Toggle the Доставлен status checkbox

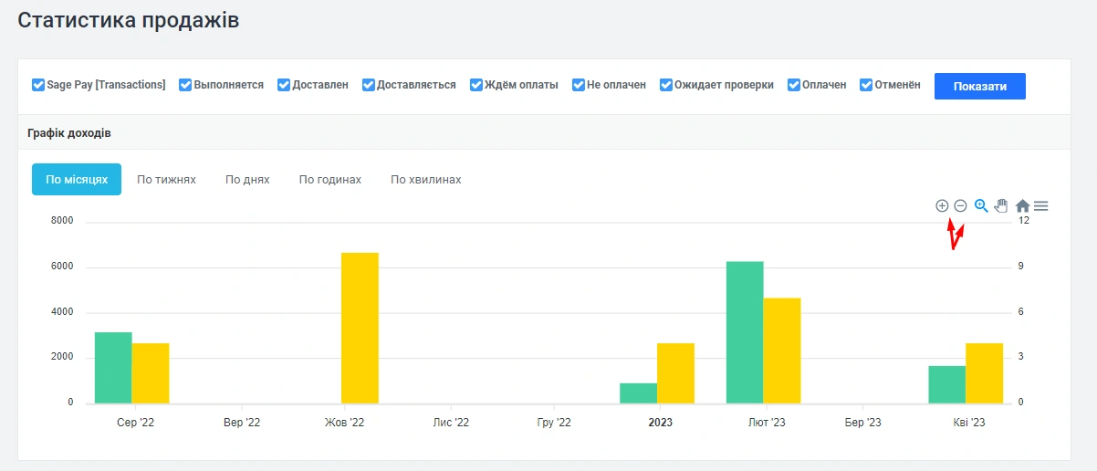(x=284, y=85)
